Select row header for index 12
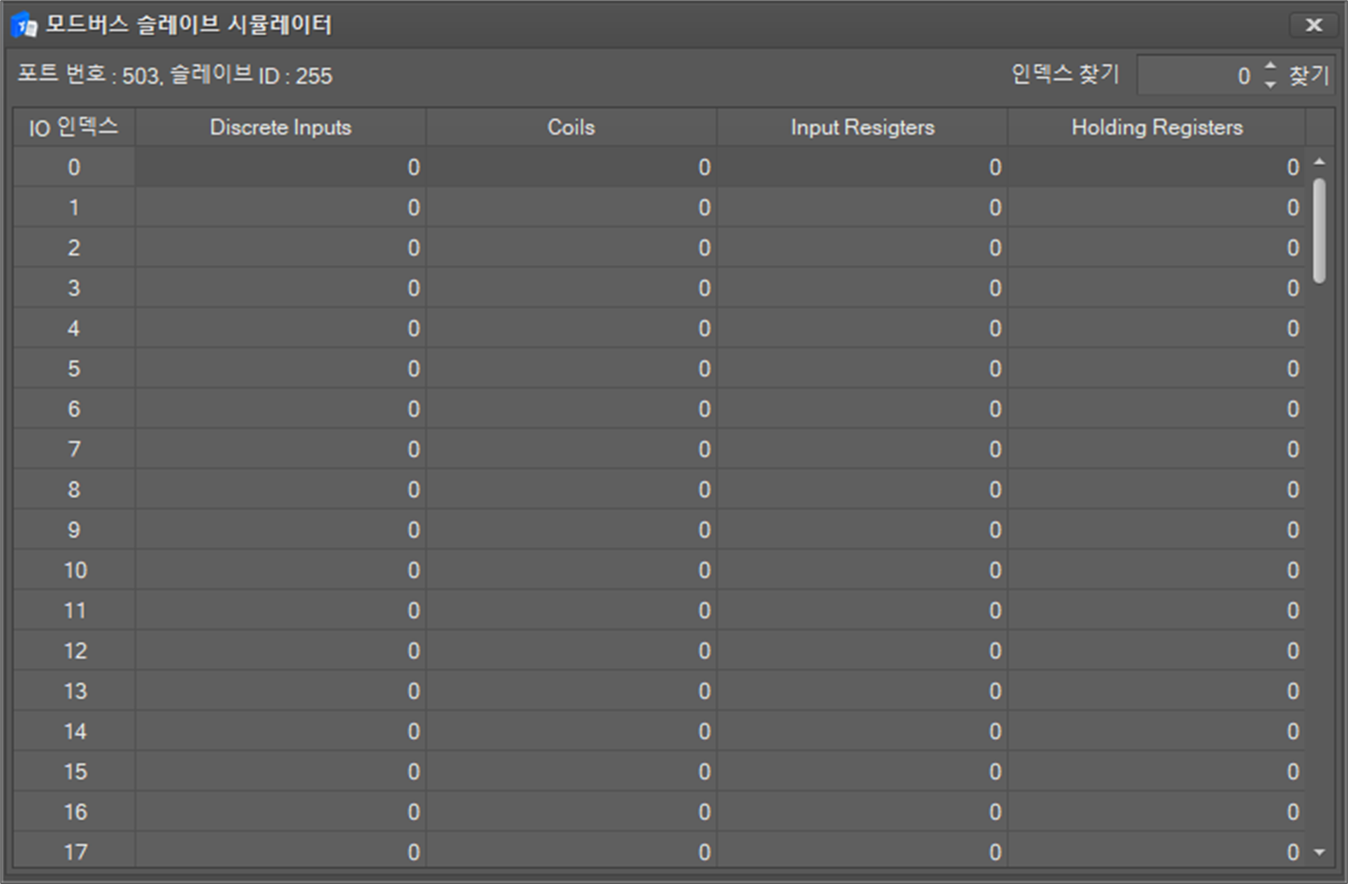 click(x=74, y=651)
